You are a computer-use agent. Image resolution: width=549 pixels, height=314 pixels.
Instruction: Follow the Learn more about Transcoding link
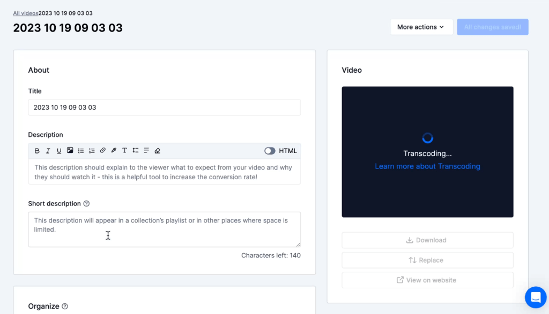tap(427, 166)
